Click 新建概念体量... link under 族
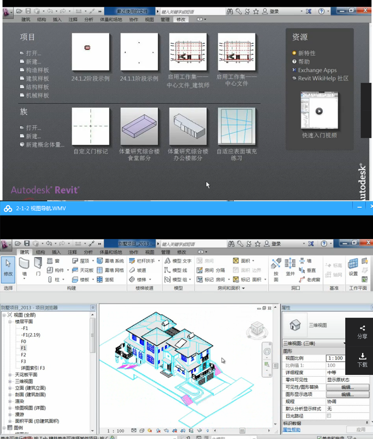 45,145
